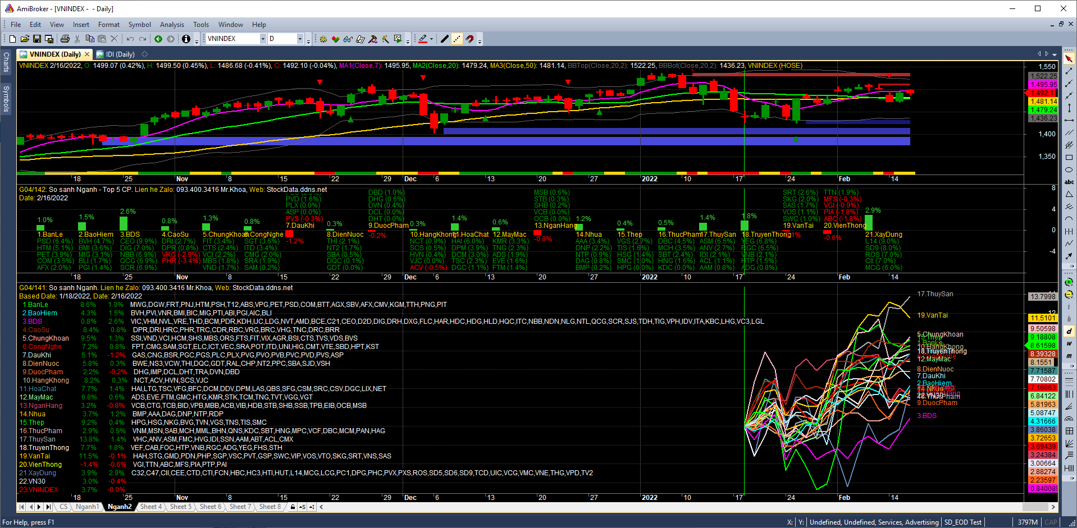Close the VNINDEX (Daily) tab
Screen dimensions: 1077x528
click(x=87, y=54)
